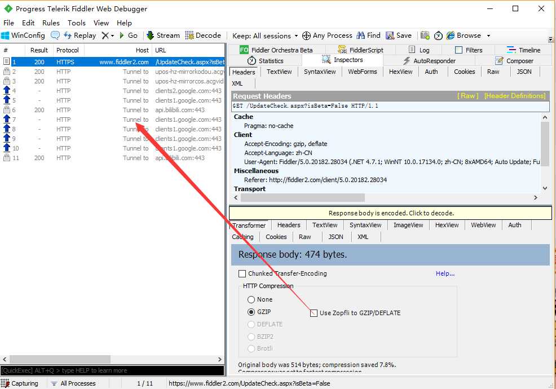556x389 pixels.
Task: Open the Fiddler Orchestra Beta tab
Action: tap(276, 50)
